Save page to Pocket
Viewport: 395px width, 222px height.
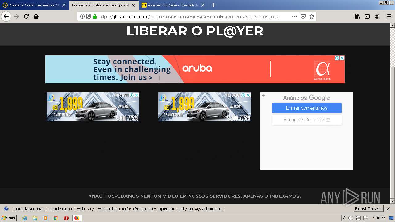click(303, 16)
